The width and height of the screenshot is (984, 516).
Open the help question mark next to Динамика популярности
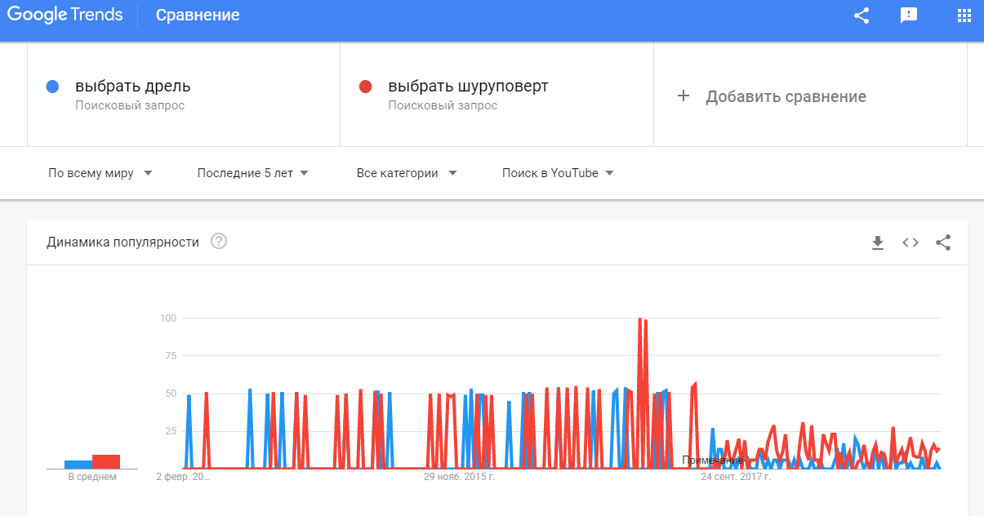click(217, 242)
